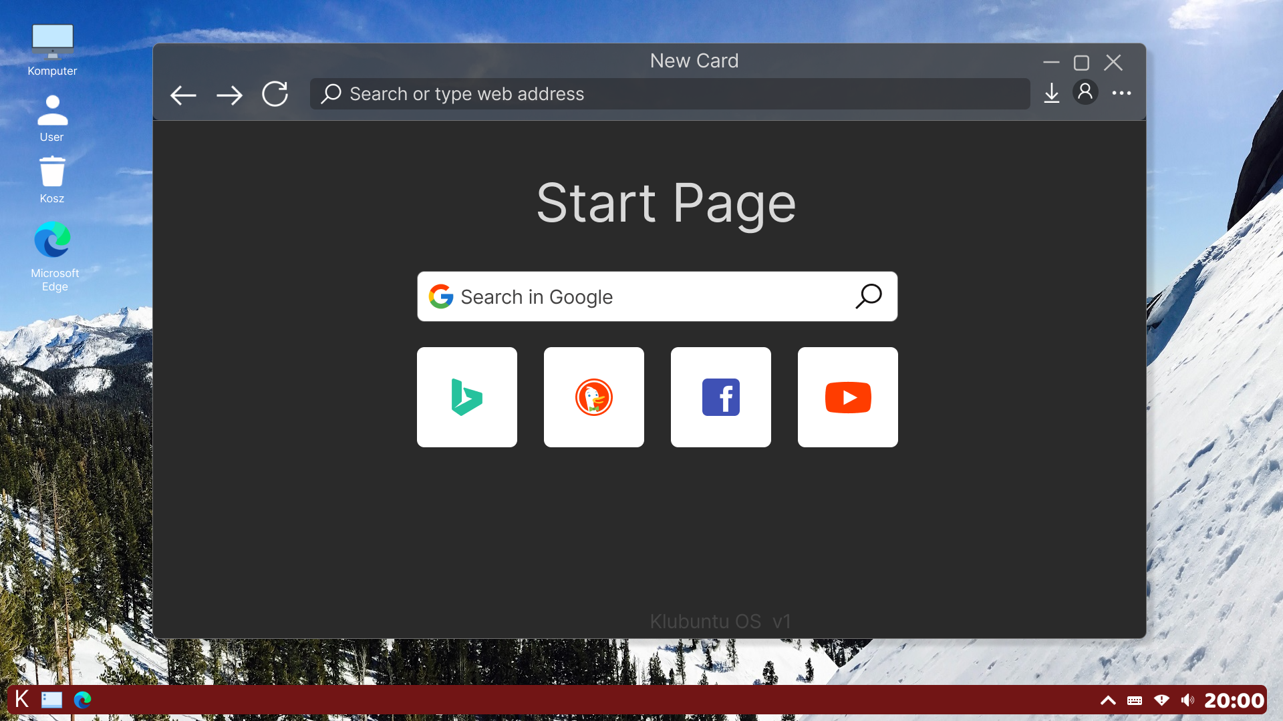Open the DuckDuckGo shortcut tile
The image size is (1283, 721).
click(594, 397)
